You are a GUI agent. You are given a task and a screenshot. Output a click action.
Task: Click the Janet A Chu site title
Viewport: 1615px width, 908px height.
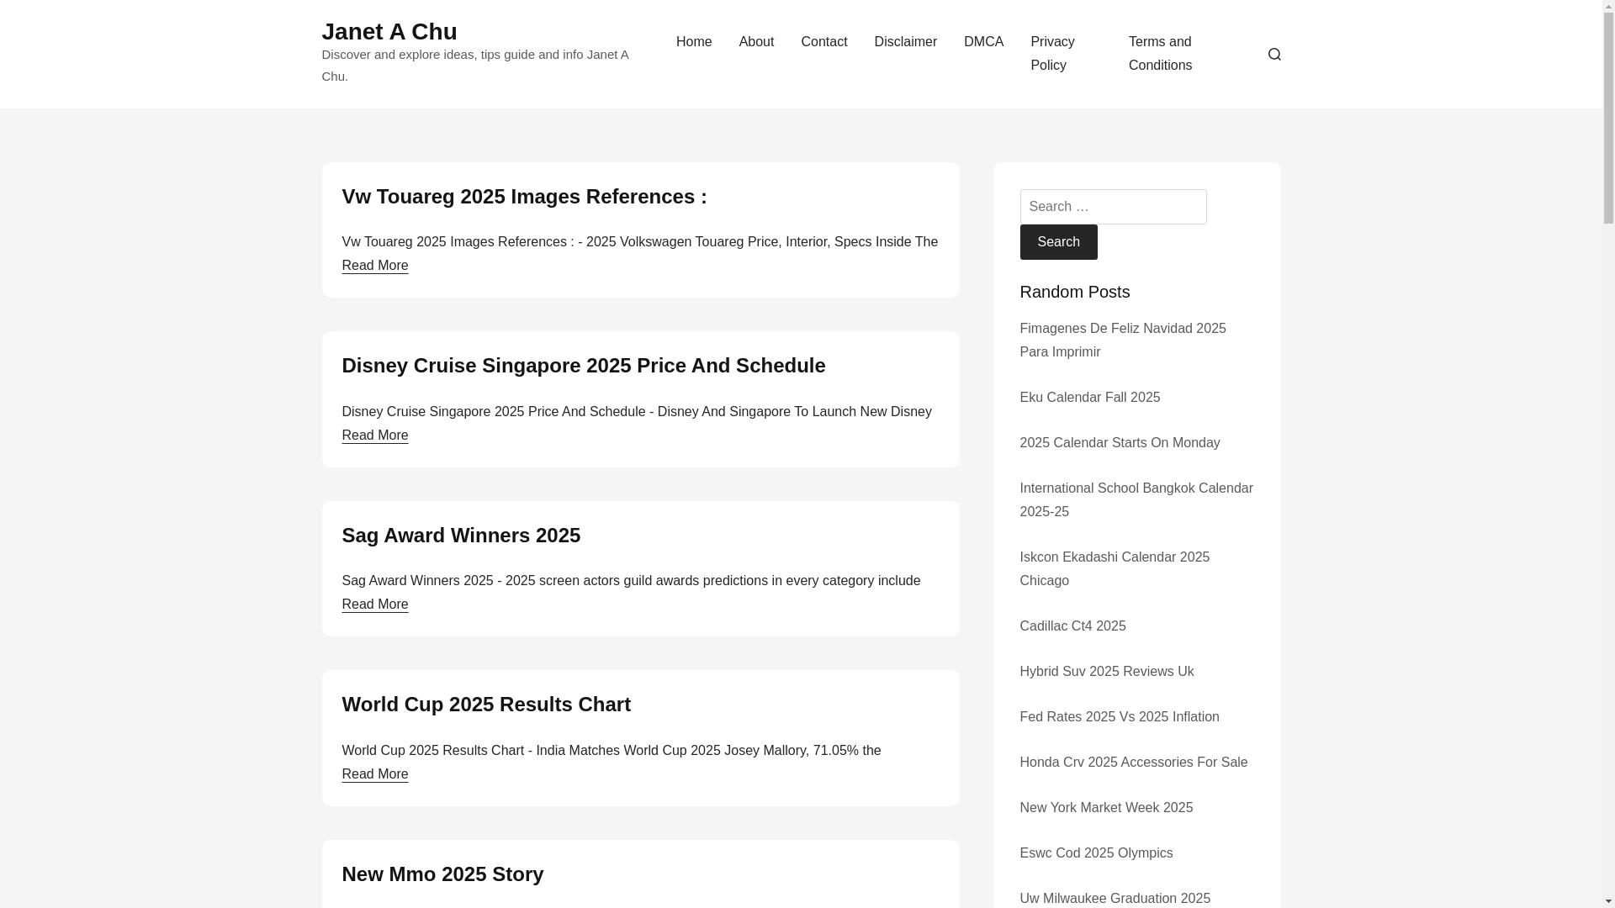pos(389,32)
